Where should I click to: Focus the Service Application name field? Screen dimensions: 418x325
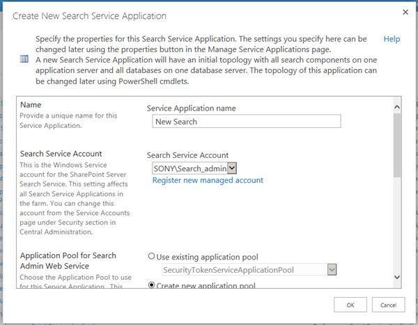[247, 122]
